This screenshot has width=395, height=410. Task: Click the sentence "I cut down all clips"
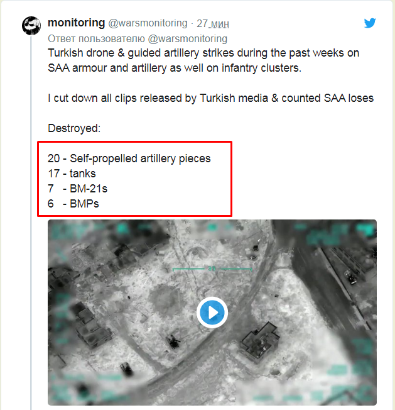(x=210, y=98)
